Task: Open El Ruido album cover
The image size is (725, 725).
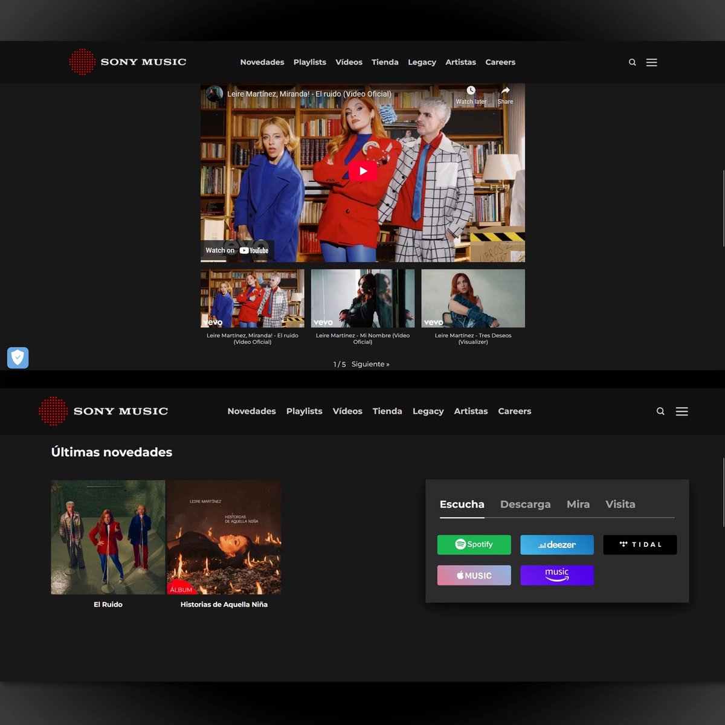Action: tap(108, 537)
